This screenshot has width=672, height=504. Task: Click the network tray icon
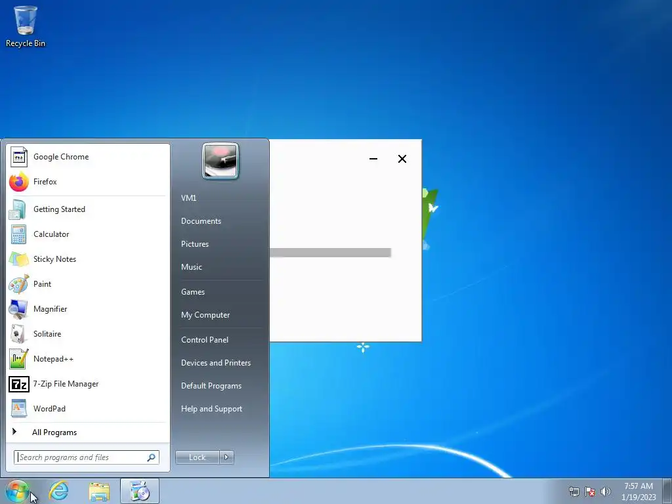point(574,492)
